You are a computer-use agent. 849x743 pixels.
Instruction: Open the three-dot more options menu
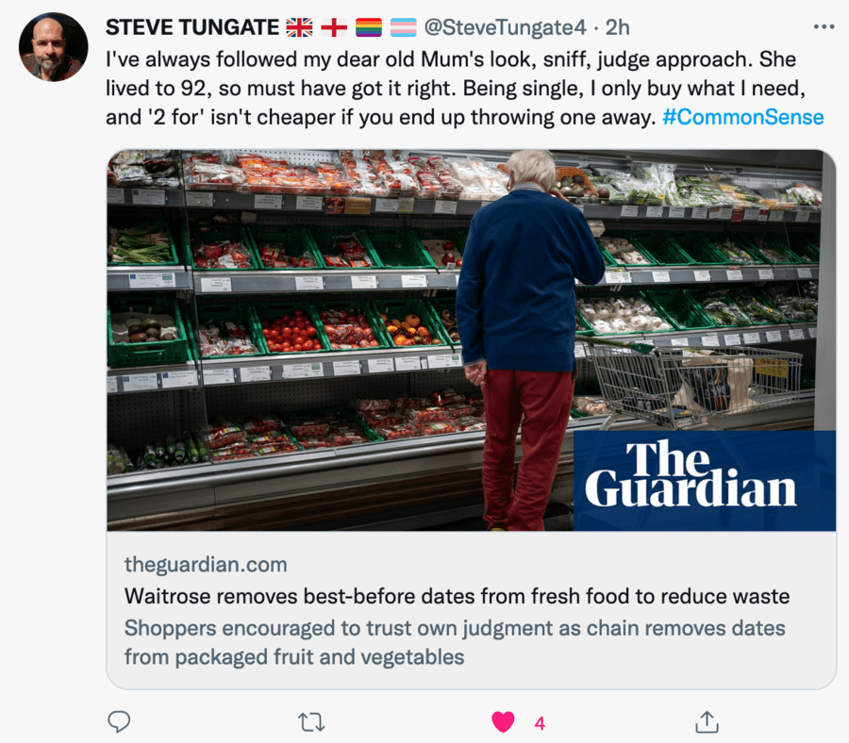[824, 27]
